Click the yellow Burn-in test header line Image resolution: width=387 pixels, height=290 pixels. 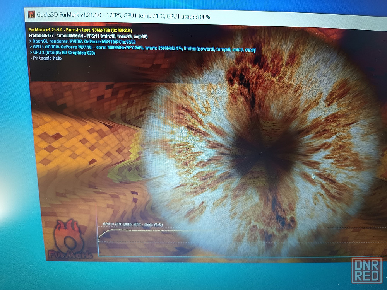click(x=80, y=30)
